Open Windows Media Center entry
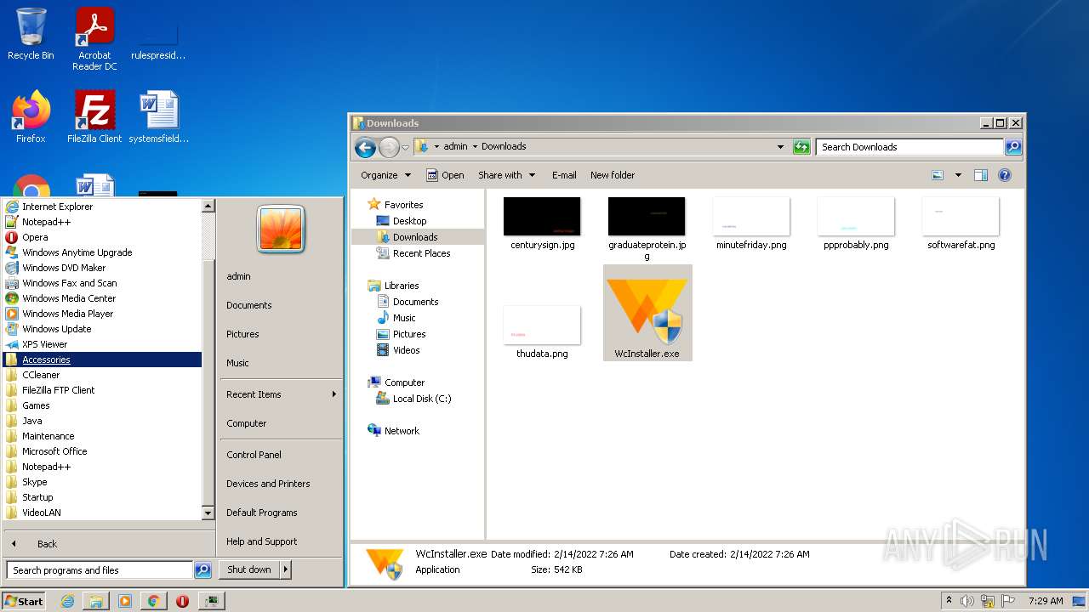The height and width of the screenshot is (612, 1089). (102, 298)
